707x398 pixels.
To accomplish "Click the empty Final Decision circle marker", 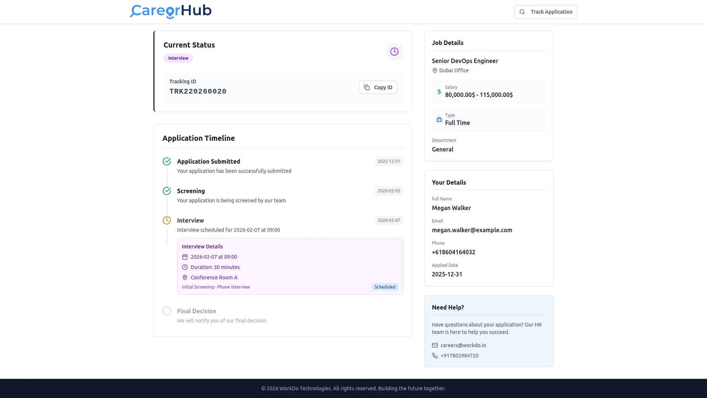I will (x=167, y=311).
